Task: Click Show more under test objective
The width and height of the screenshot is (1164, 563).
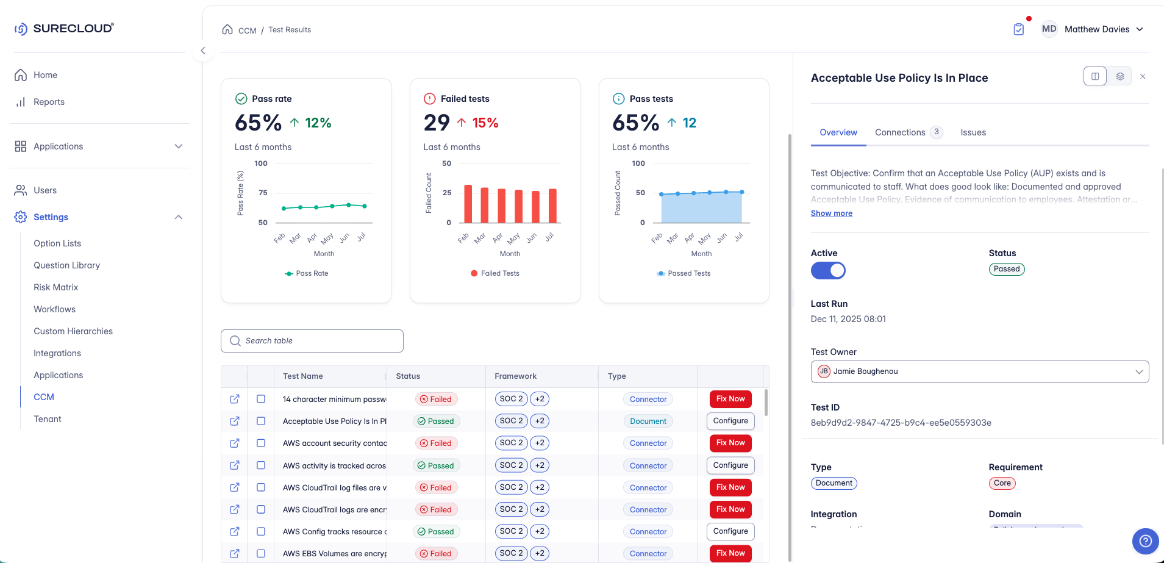Action: coord(832,213)
